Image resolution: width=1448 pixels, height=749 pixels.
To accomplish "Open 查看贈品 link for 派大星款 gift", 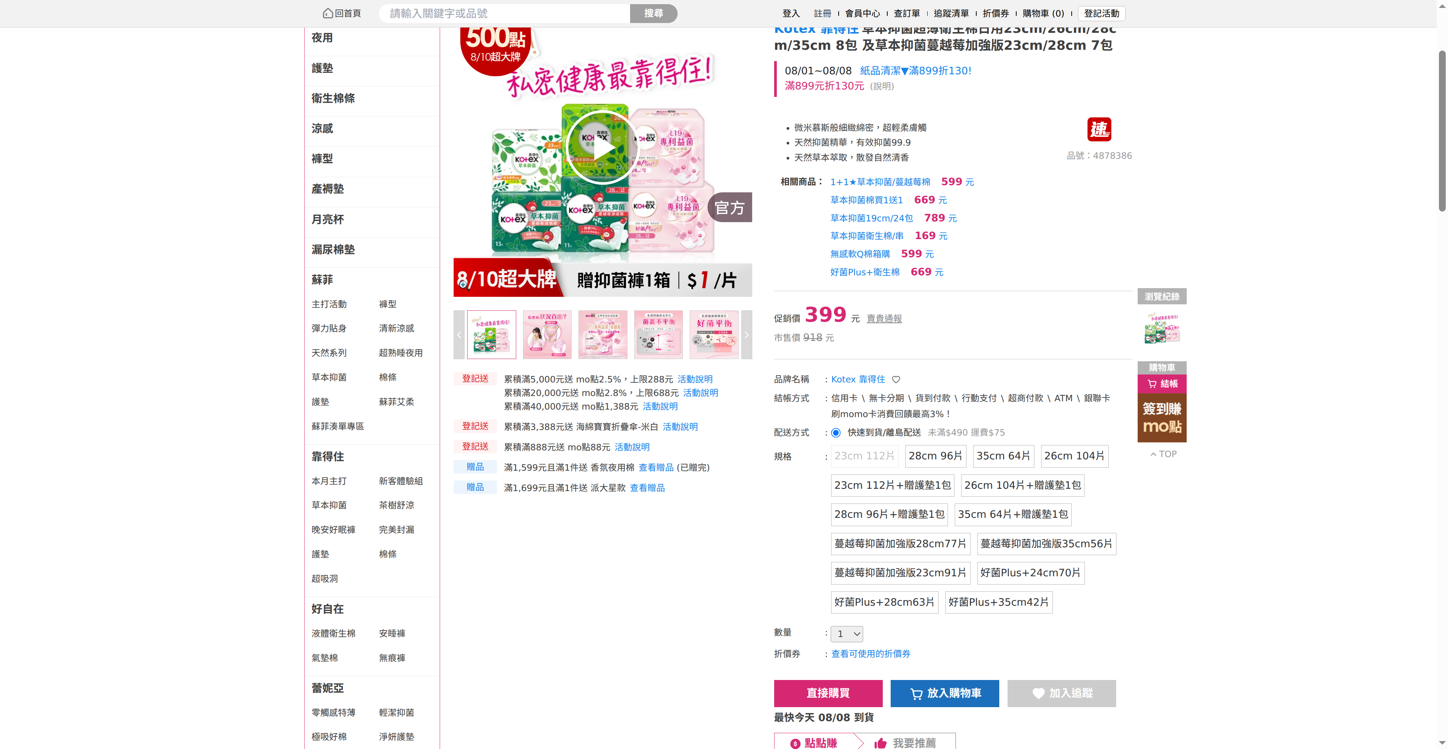I will click(647, 488).
